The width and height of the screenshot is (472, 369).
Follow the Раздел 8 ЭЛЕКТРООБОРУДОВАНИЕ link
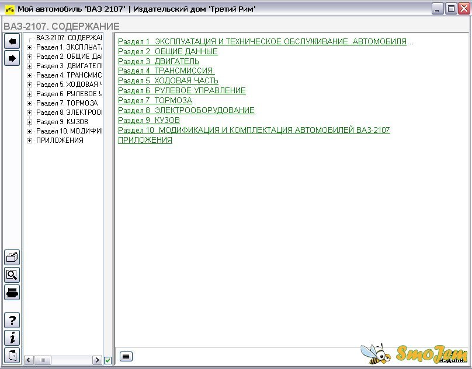[x=186, y=110]
